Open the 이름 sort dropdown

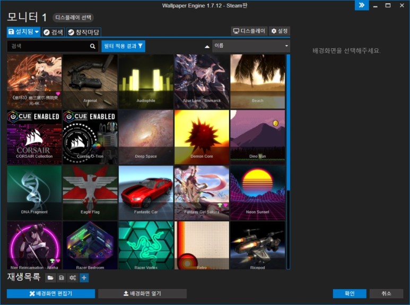(x=251, y=46)
